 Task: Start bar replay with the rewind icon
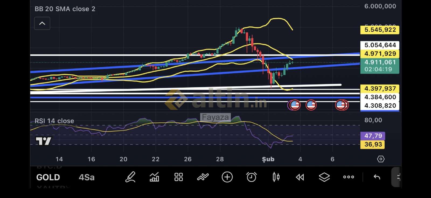300,177
